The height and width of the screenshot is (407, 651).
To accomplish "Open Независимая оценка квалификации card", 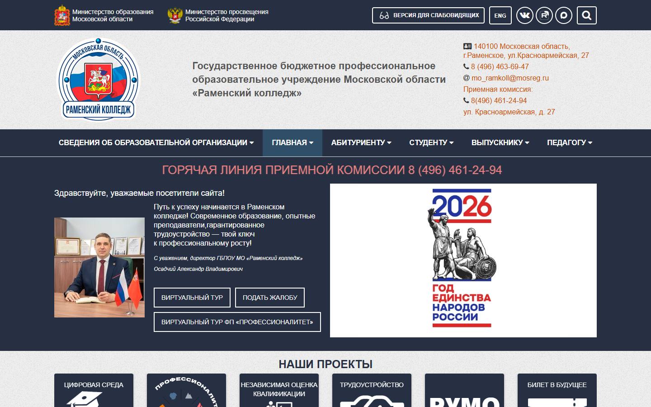I will 279,390.
